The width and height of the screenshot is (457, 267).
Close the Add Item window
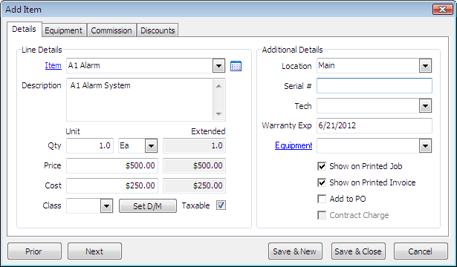(442, 10)
